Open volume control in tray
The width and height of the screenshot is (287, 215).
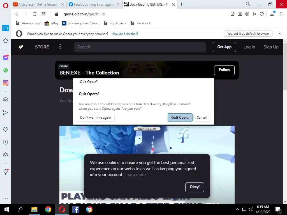(x=251, y=209)
